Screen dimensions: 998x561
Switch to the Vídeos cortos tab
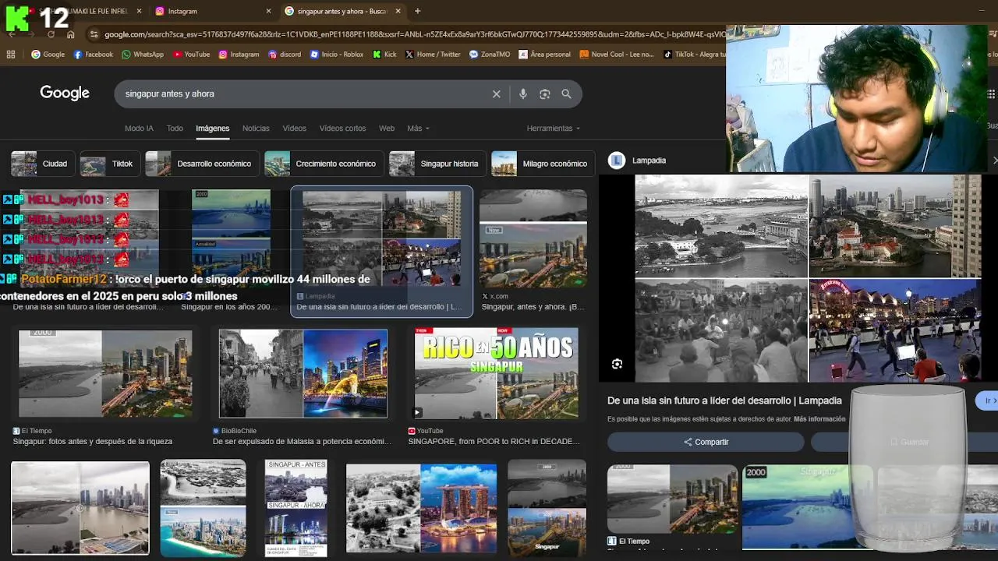tap(342, 129)
